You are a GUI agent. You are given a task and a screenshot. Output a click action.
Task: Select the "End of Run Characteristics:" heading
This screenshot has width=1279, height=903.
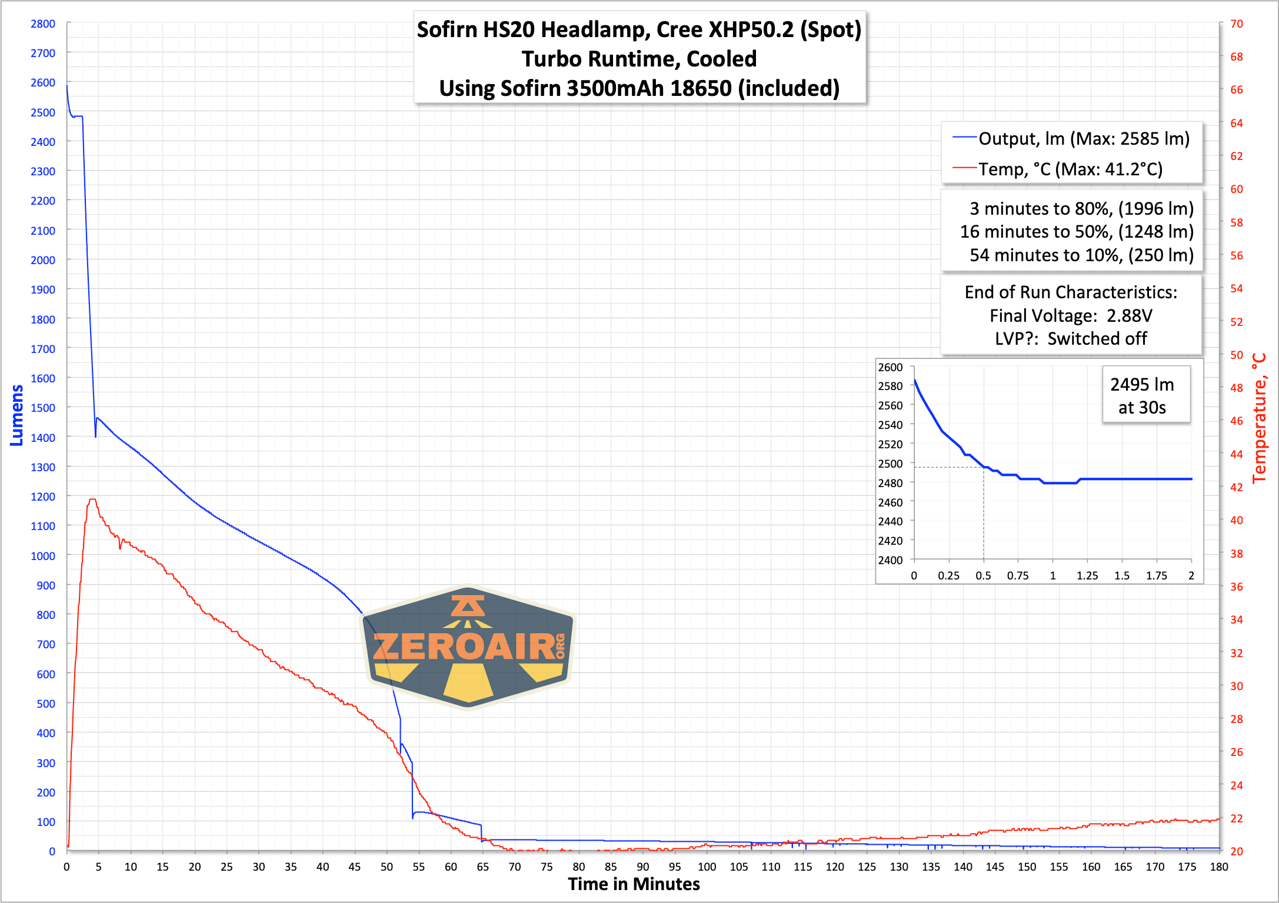[x=1071, y=292]
